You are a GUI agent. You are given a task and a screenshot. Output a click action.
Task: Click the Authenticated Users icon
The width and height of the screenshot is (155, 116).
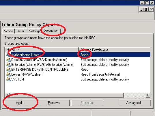(x=8, y=55)
